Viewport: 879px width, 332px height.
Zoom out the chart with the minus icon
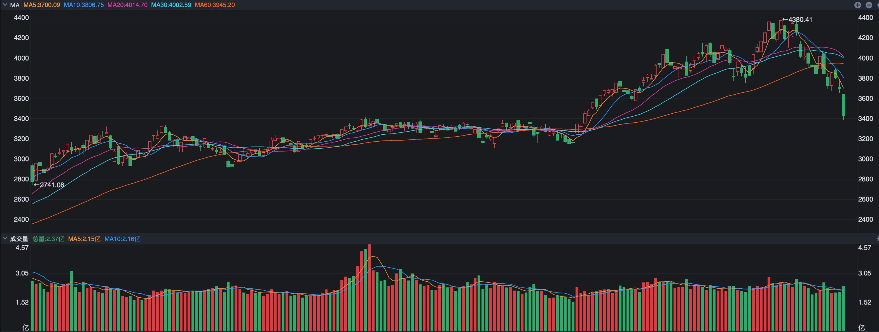click(869, 5)
